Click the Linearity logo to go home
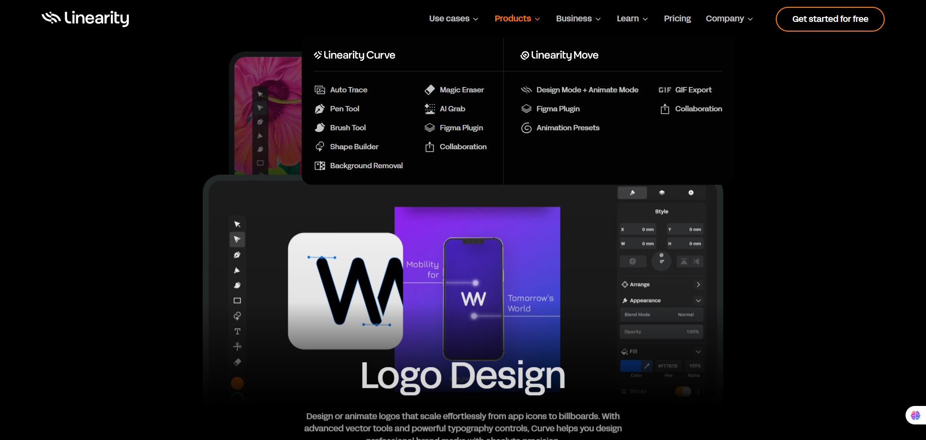This screenshot has width=926, height=440. (86, 18)
